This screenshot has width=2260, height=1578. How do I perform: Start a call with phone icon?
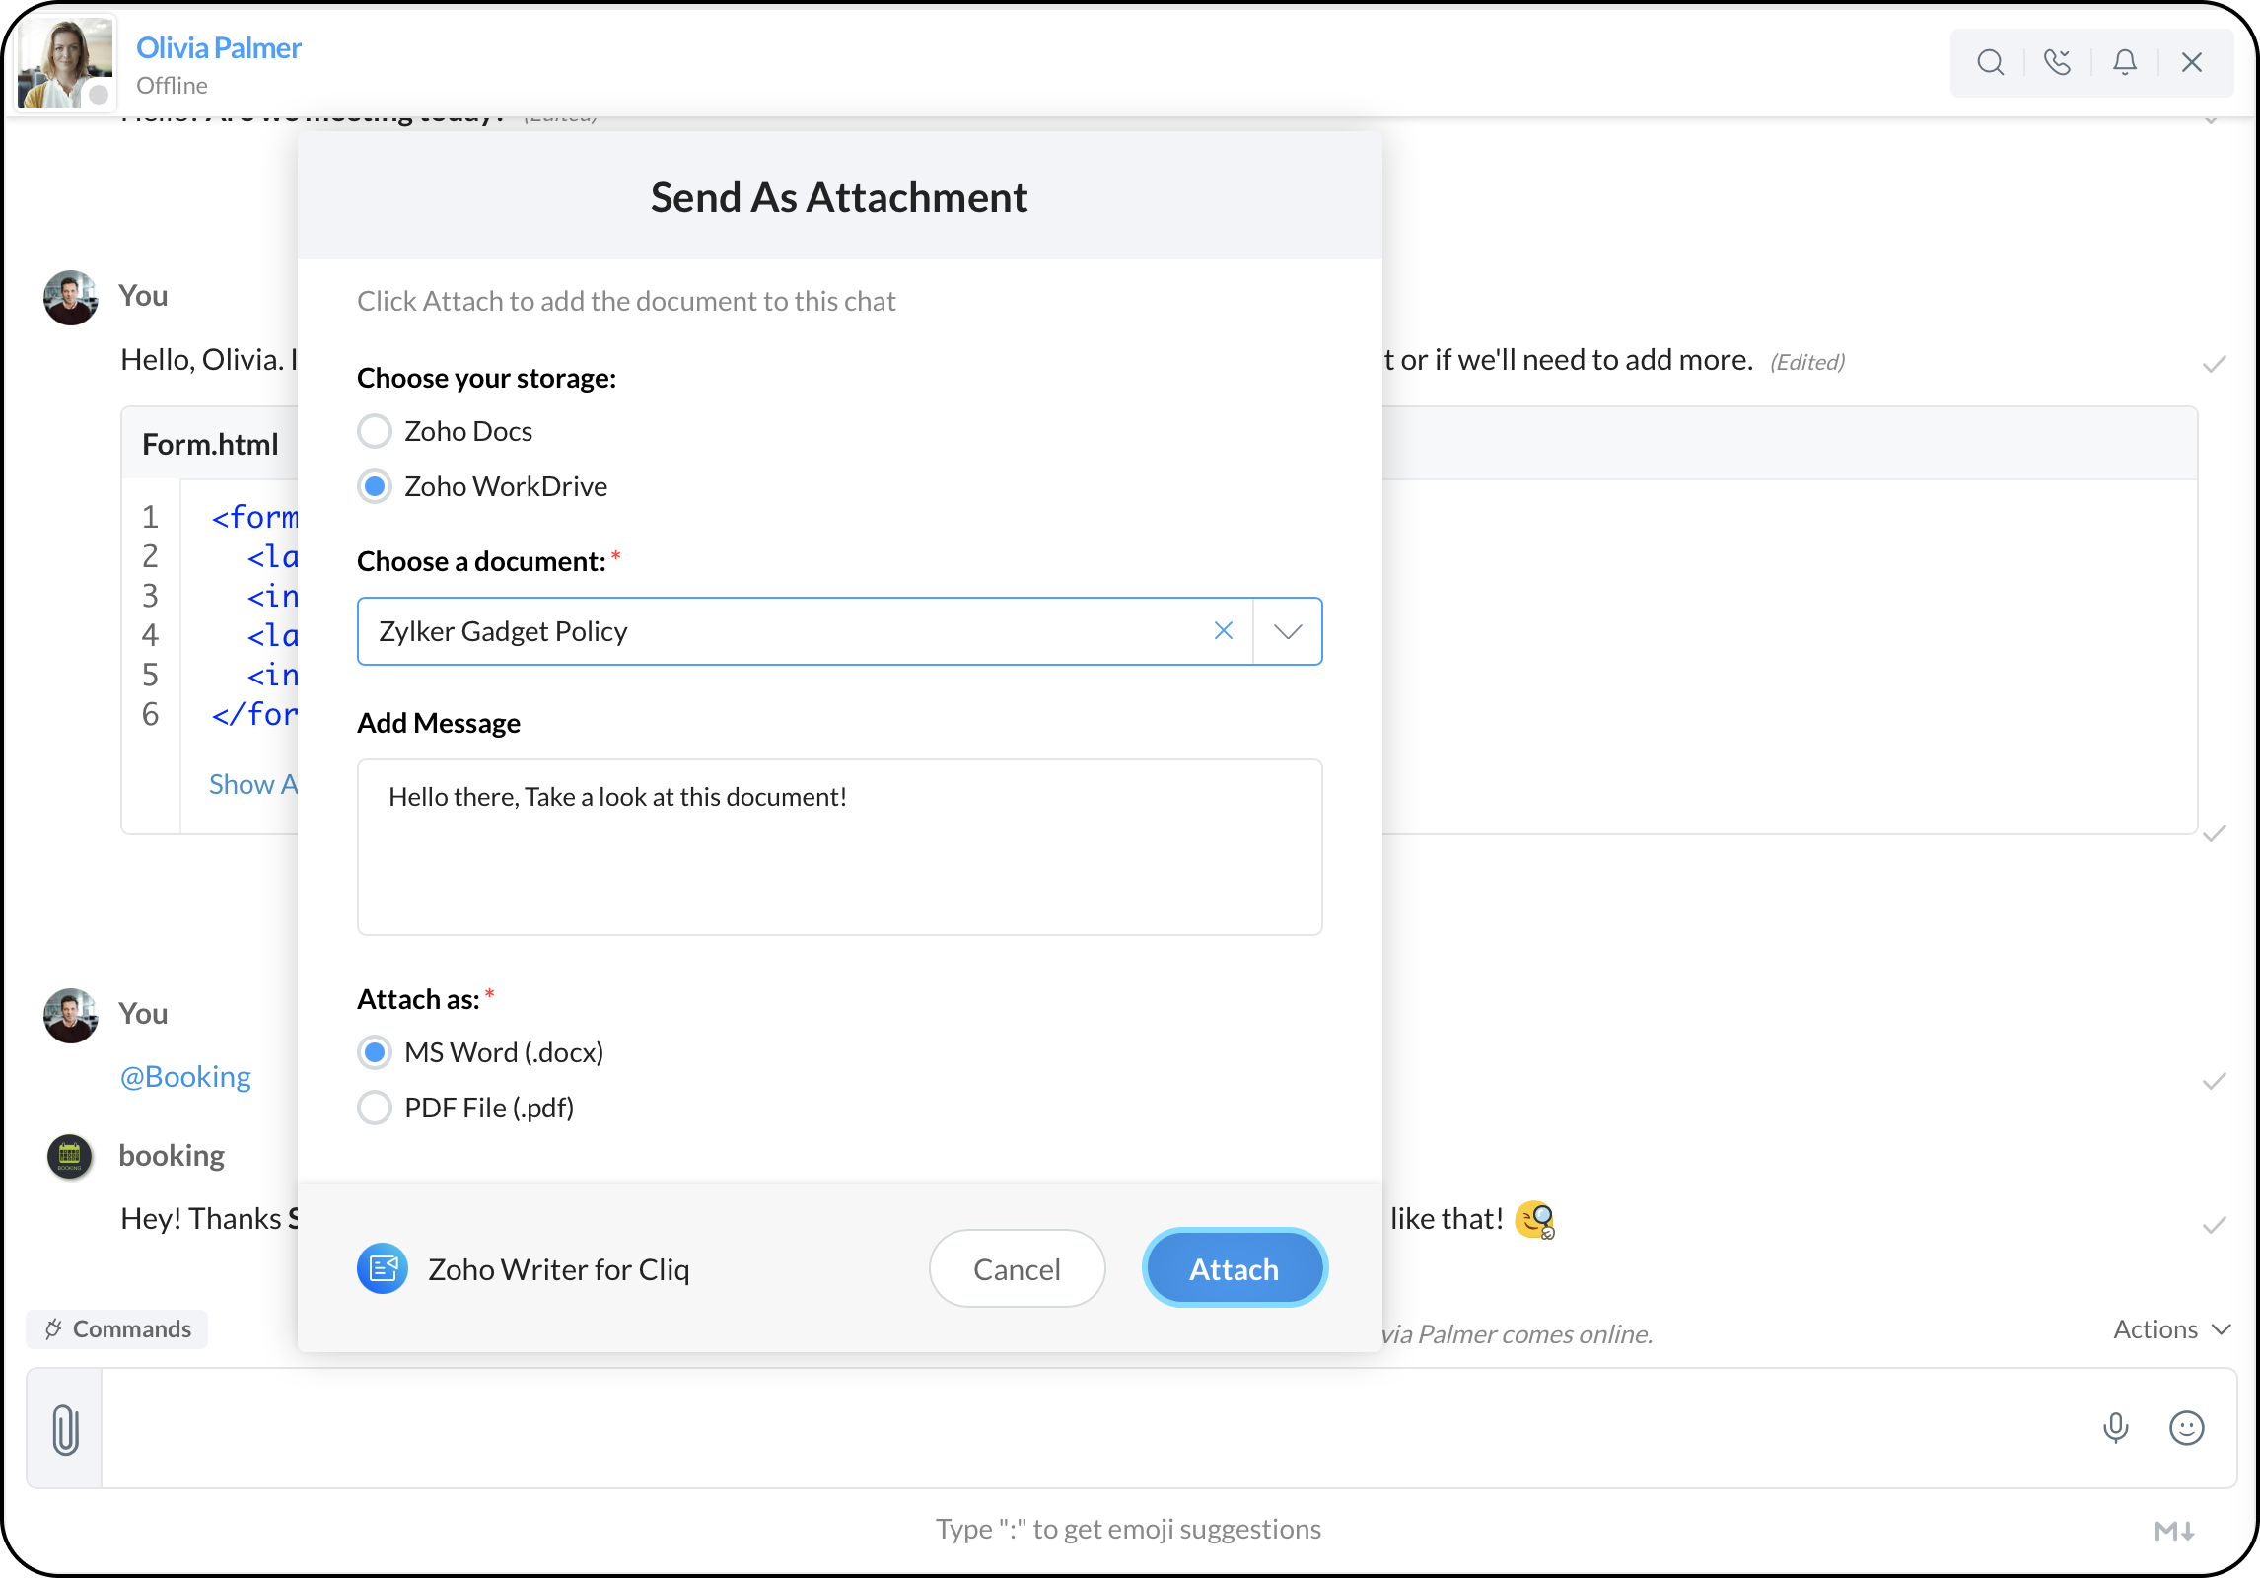click(2057, 62)
